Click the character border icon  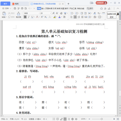(64, 17)
